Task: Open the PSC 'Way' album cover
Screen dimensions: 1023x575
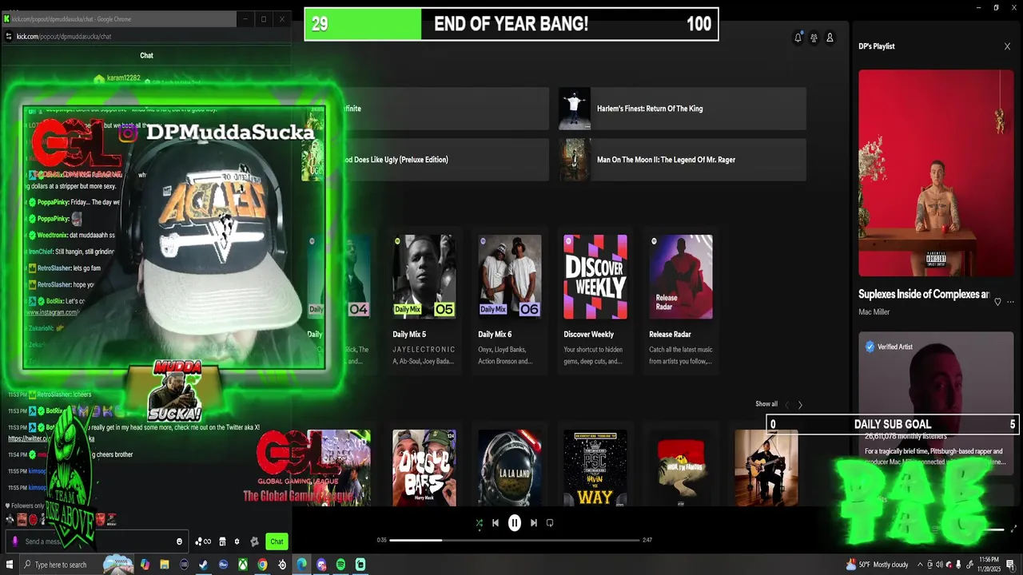Action: click(x=595, y=468)
